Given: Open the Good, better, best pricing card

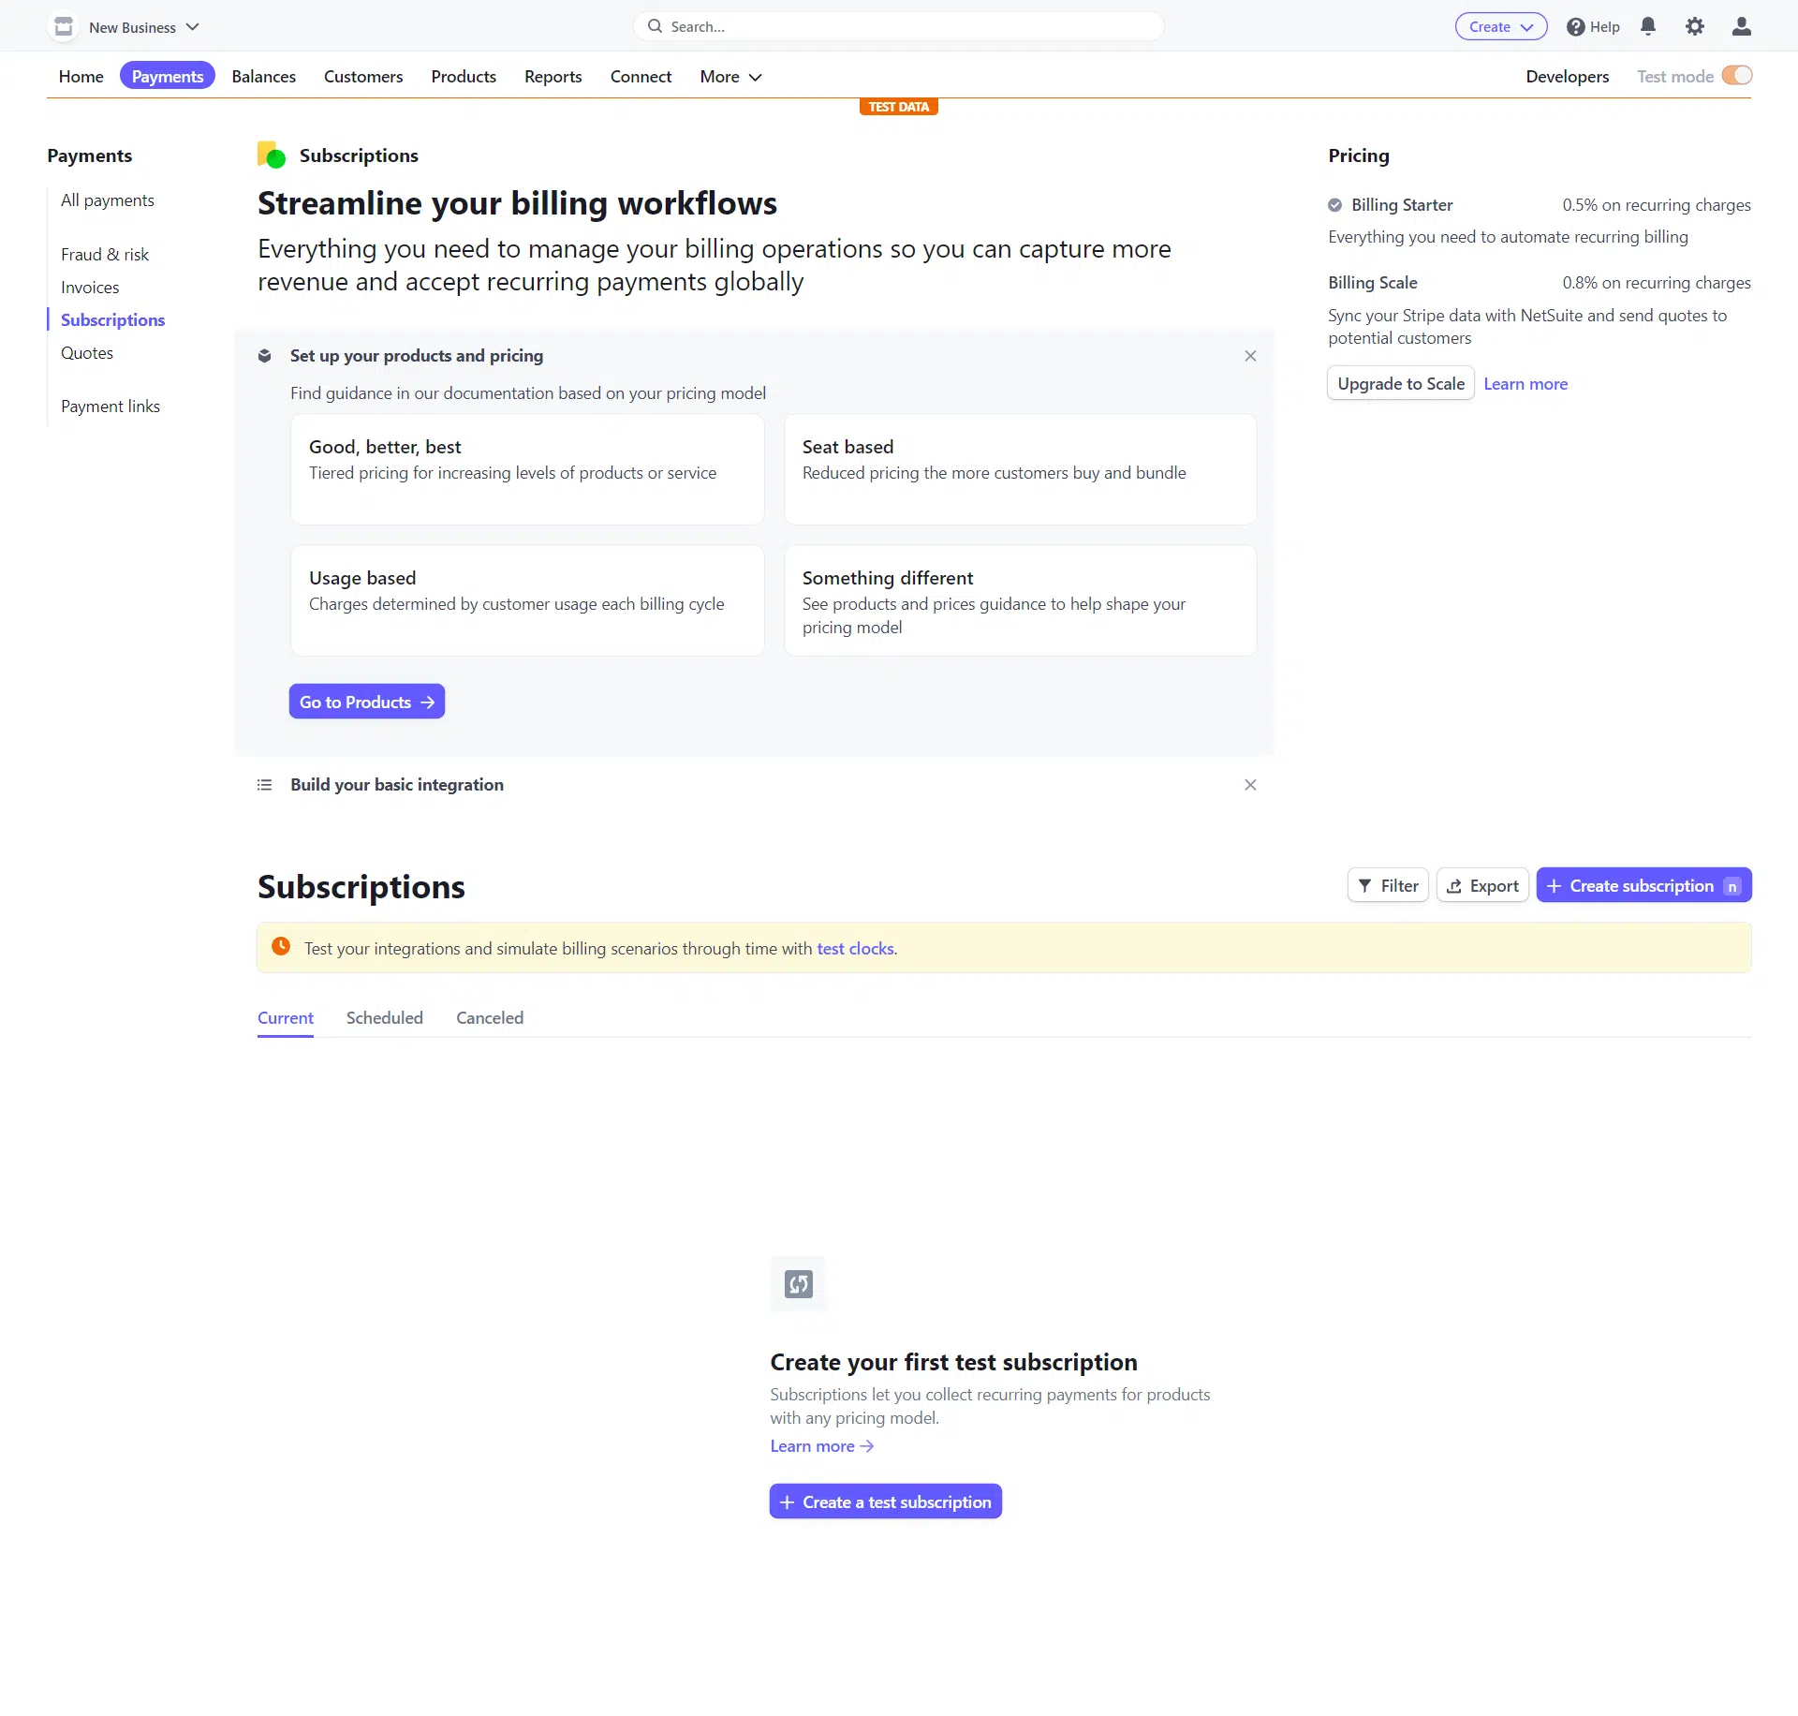Looking at the screenshot, I should tap(527, 469).
